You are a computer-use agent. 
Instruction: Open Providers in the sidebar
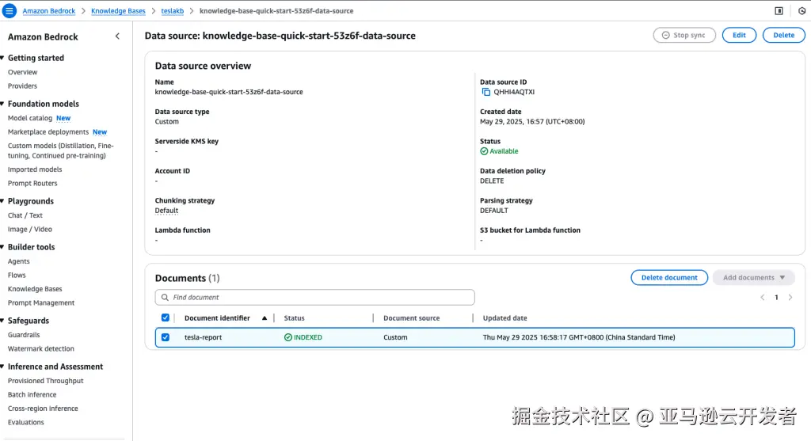(22, 86)
